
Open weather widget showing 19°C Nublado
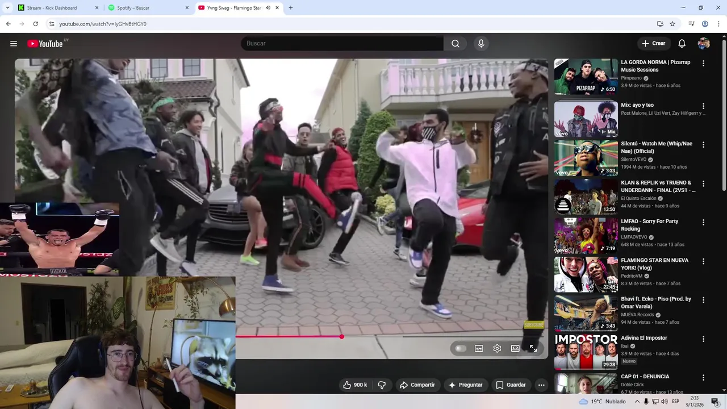pyautogui.click(x=602, y=402)
